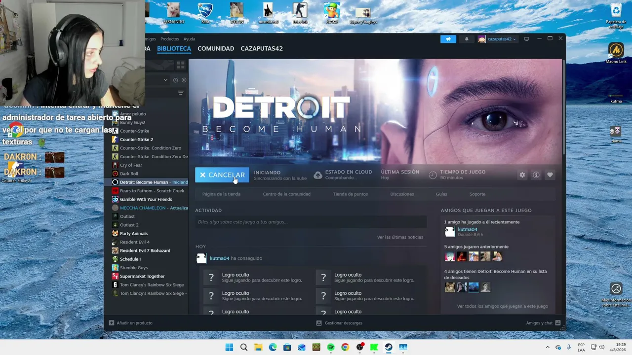Open the JOAKO desktop shortcut
The width and height of the screenshot is (632, 355).
(331, 13)
